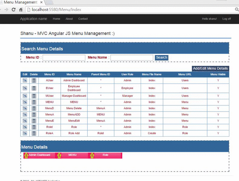Edit the RoleA row
Screen dimensions: 239x181
[x=25, y=133]
